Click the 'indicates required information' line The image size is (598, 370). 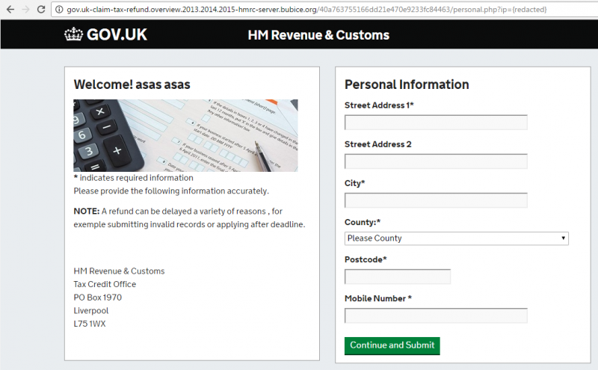(x=134, y=178)
